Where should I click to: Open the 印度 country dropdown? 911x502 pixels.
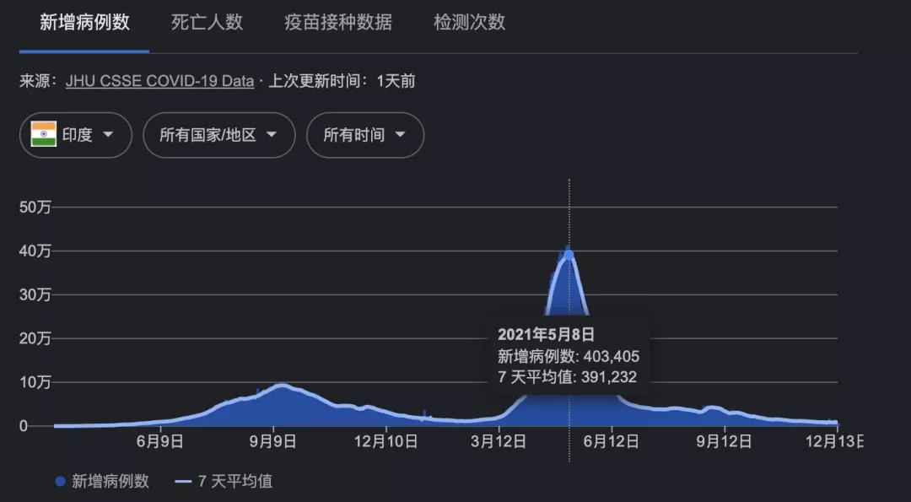(x=76, y=135)
